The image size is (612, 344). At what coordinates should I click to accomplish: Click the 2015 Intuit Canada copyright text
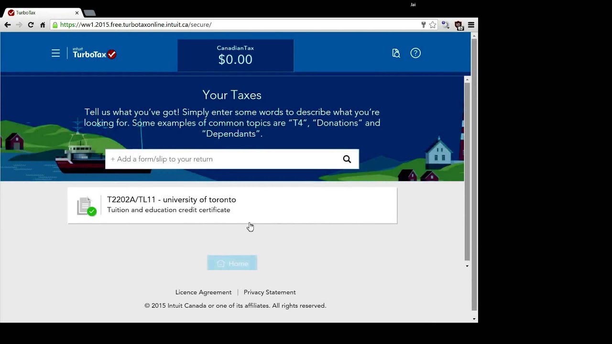point(235,306)
